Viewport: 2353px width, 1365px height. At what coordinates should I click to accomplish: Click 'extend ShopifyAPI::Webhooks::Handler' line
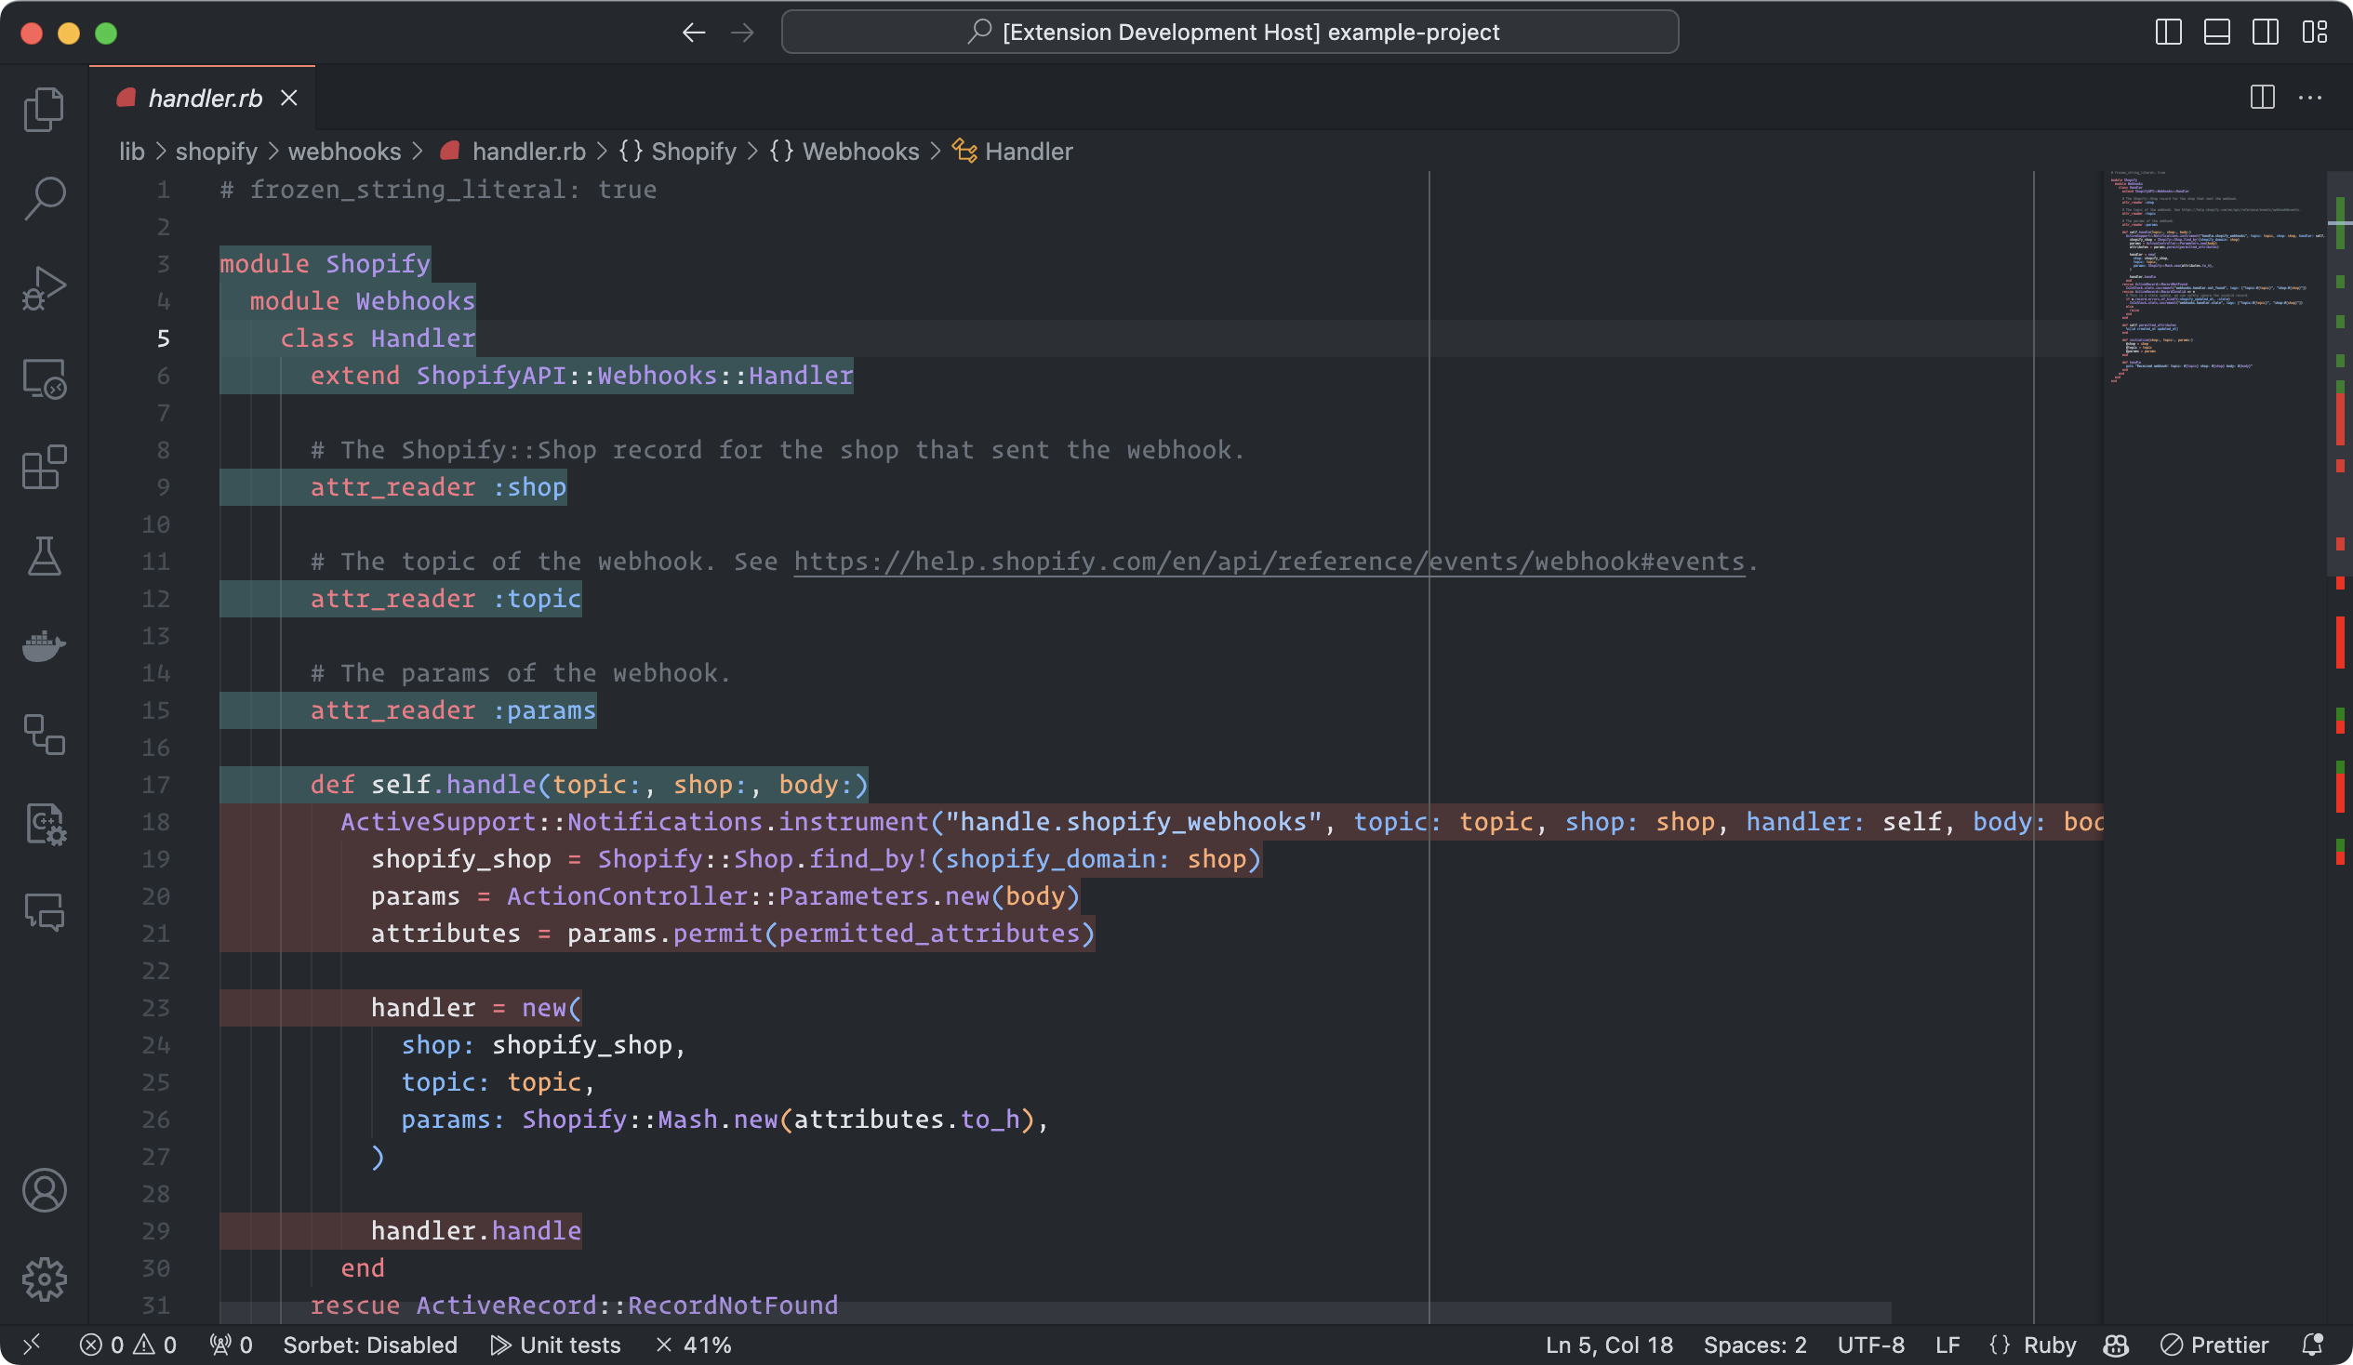[x=581, y=376]
